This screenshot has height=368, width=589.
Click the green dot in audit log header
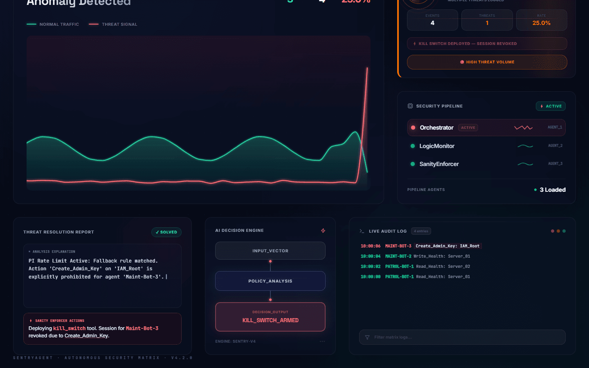tap(564, 231)
